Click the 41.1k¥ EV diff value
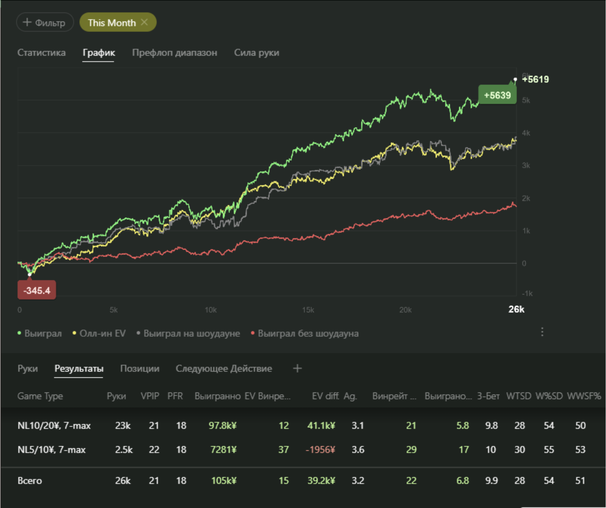This screenshot has width=606, height=508. [321, 426]
